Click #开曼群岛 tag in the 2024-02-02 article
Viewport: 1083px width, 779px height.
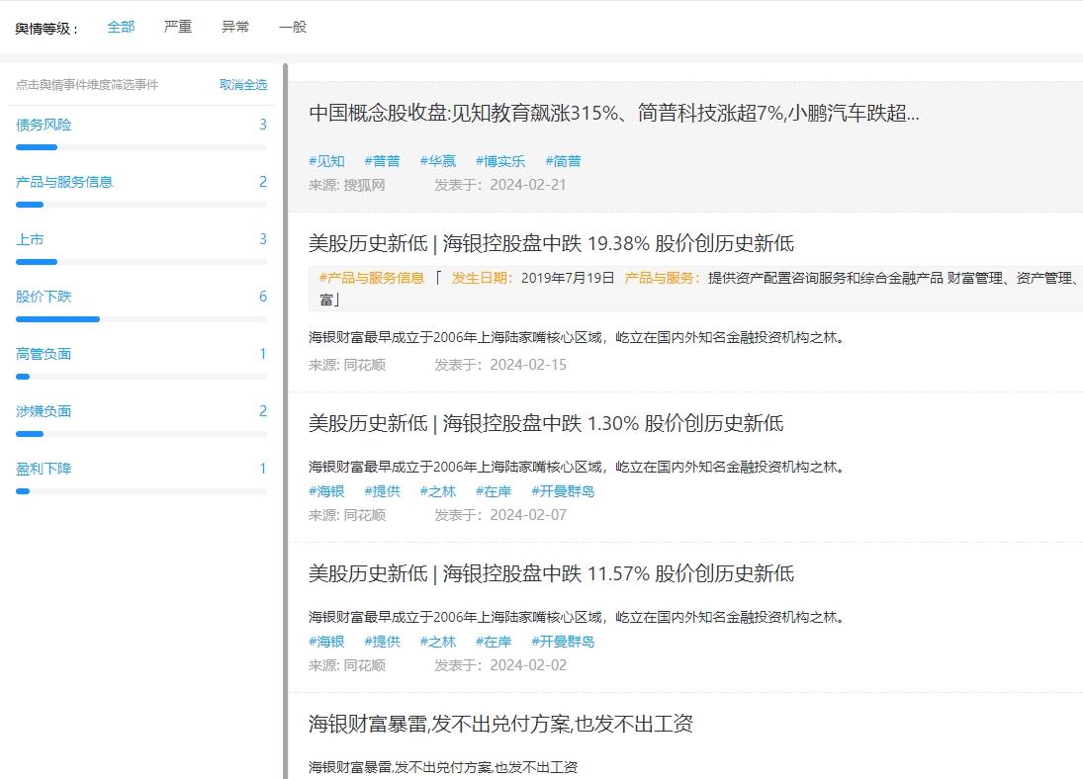(x=563, y=642)
